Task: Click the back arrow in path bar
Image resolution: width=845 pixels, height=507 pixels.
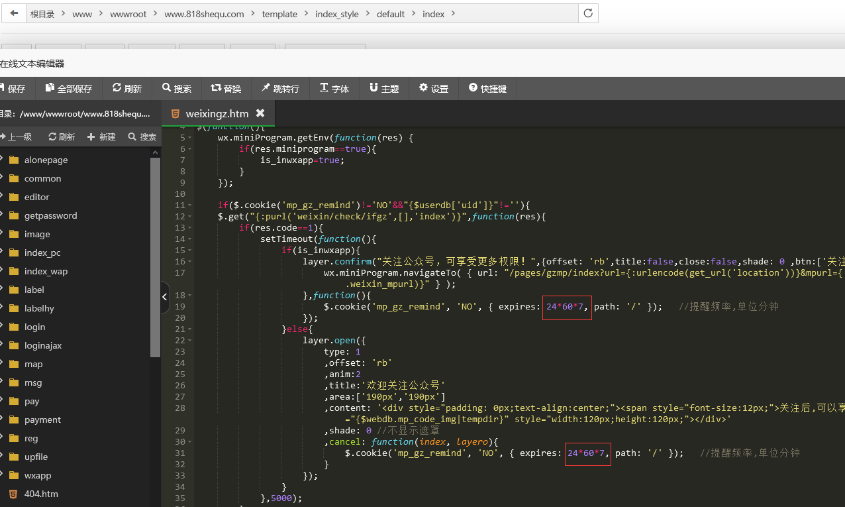Action: [x=14, y=13]
